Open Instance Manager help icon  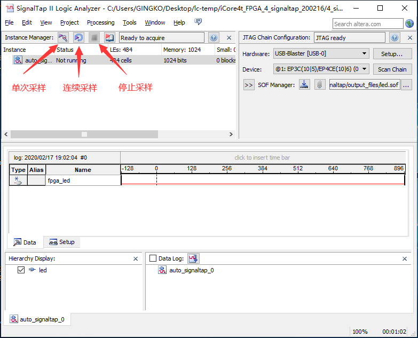pyautogui.click(x=214, y=38)
